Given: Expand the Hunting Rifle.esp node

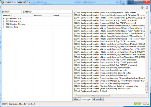Looking at the screenshot, I should click(4, 24).
